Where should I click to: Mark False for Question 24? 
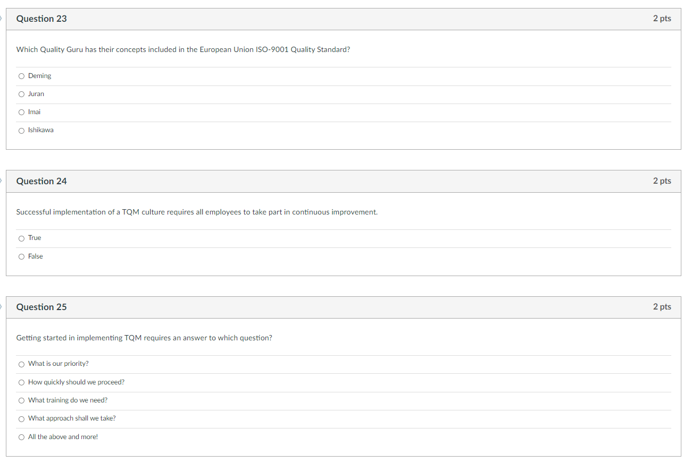[21, 256]
